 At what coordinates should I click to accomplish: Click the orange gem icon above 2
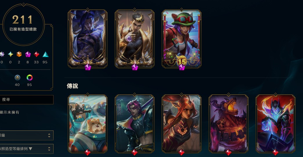tap(19, 54)
